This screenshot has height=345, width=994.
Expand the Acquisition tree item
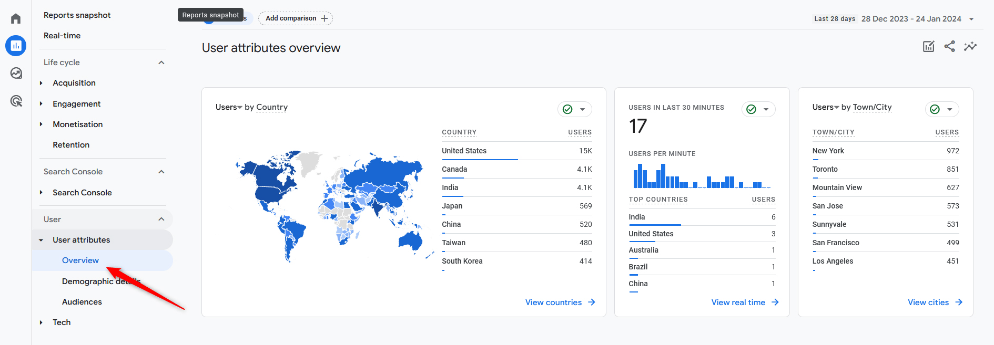click(x=41, y=83)
